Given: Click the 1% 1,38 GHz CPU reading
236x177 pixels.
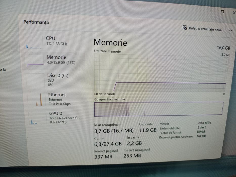Looking at the screenshot, I should (x=57, y=44).
